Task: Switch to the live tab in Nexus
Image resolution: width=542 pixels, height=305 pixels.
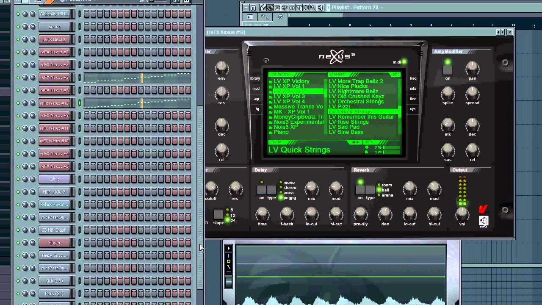Action: click(x=413, y=99)
